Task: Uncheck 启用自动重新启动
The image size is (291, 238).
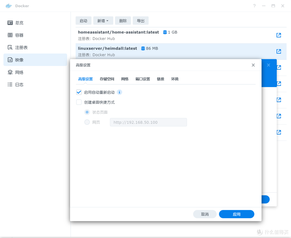Action: [x=79, y=92]
